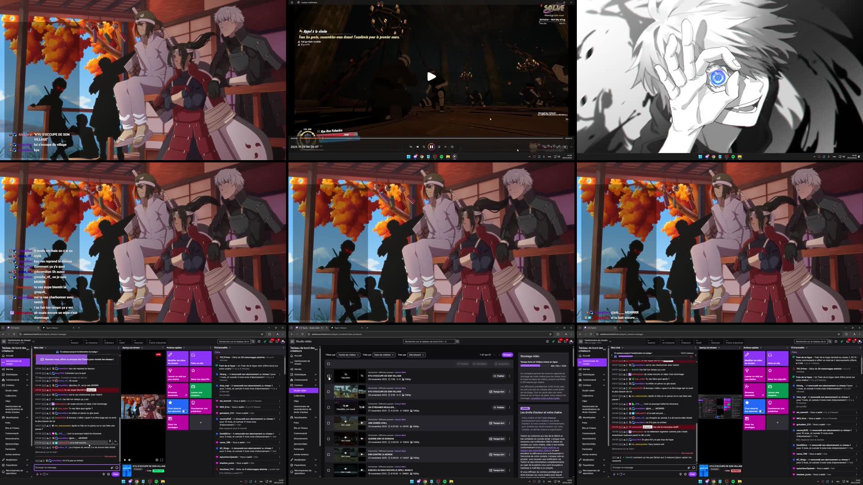
Task: Open the 'Toutes les vidéos' filter dropdown
Action: 348,355
